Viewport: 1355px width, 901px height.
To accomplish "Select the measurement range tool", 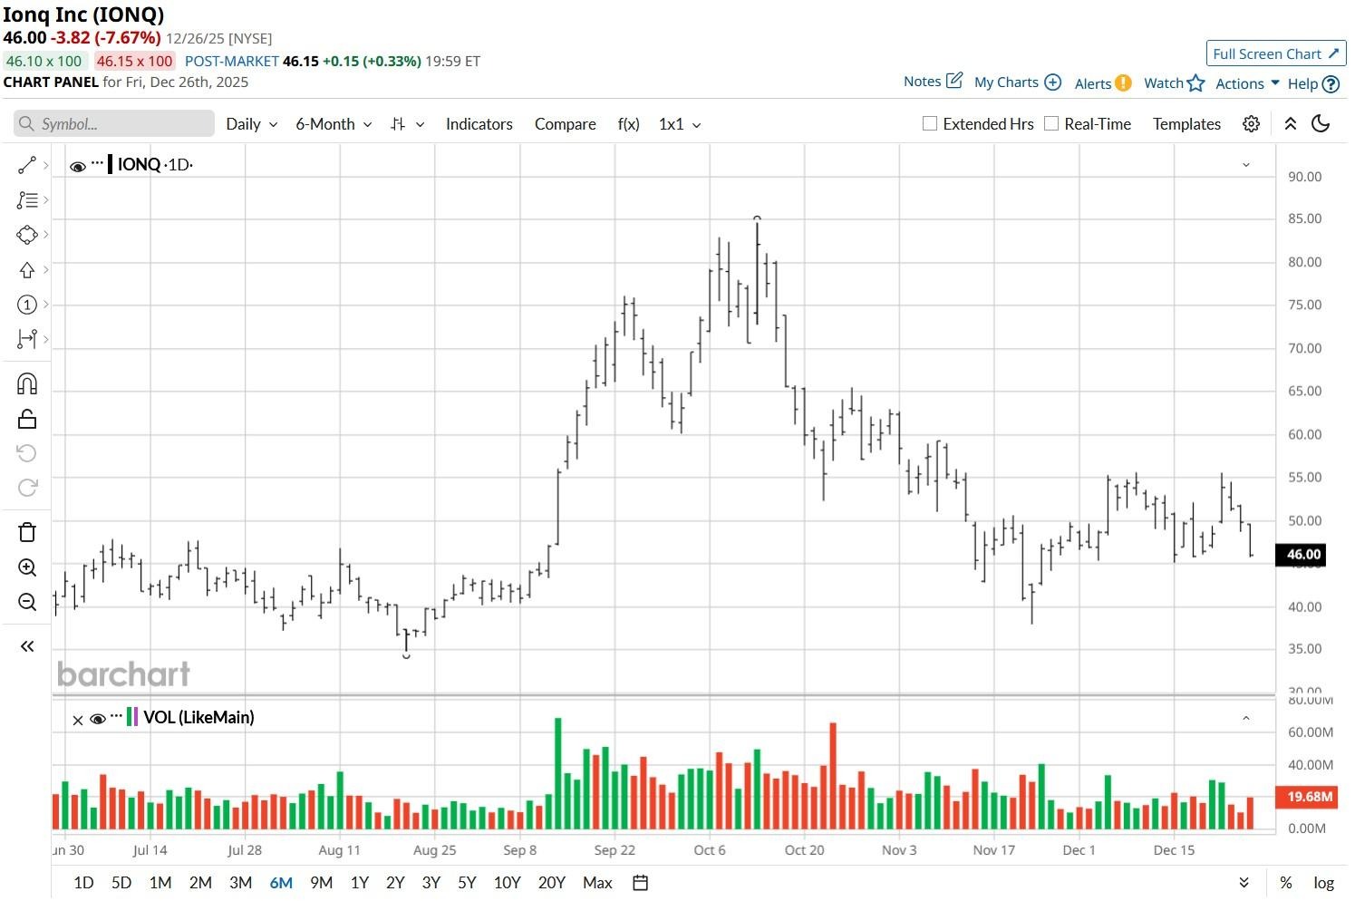I will point(27,339).
